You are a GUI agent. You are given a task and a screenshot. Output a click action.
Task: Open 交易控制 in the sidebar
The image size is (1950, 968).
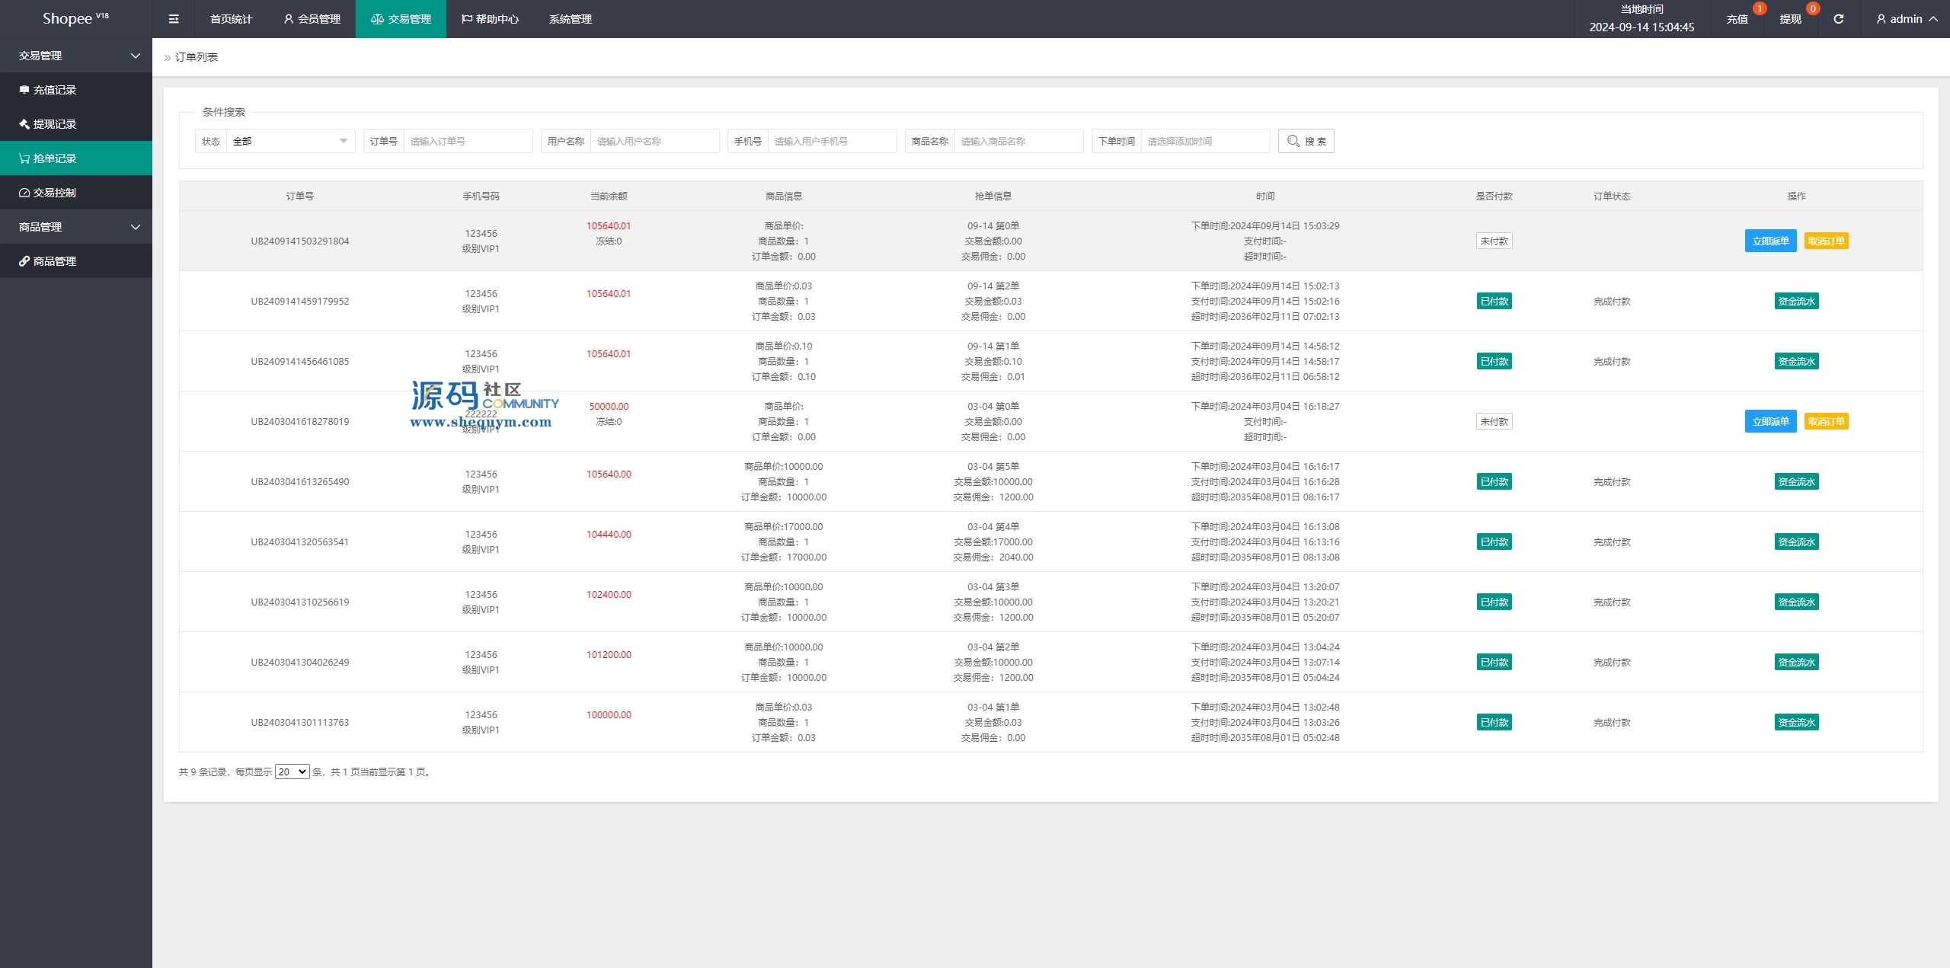[x=55, y=193]
